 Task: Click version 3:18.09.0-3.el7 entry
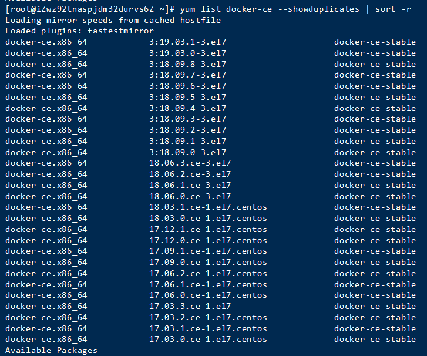pos(187,152)
